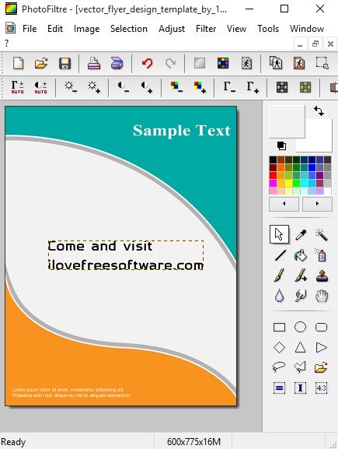Viewport: 338px width, 449px height.
Task: Open the Tools menu
Action: tap(268, 29)
